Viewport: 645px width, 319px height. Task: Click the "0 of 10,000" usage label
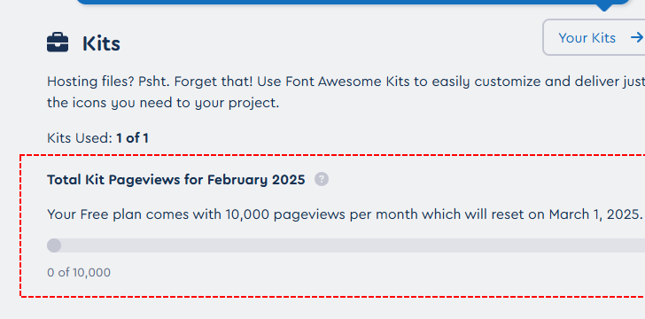79,273
